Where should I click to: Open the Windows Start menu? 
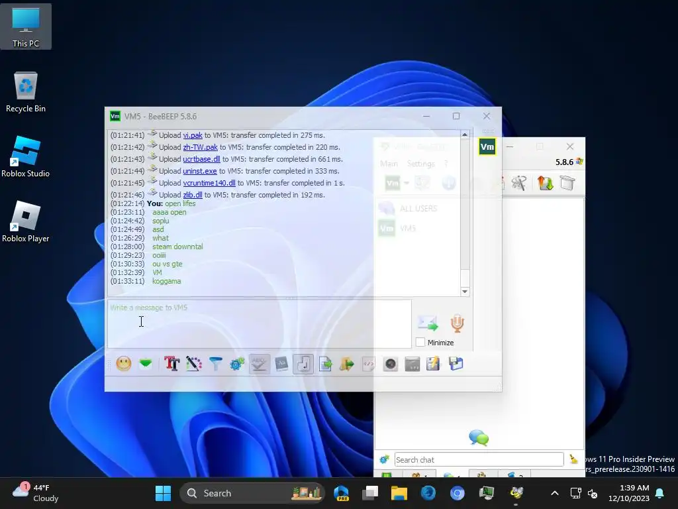tap(163, 493)
